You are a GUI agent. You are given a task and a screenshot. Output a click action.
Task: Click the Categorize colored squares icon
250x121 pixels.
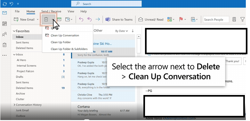(169, 20)
